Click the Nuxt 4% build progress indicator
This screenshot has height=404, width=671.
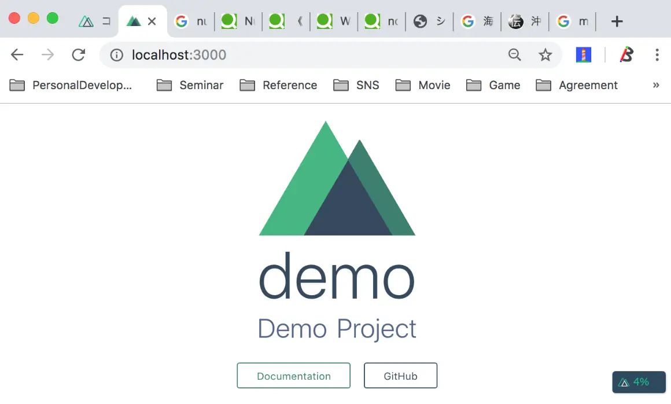click(x=639, y=382)
